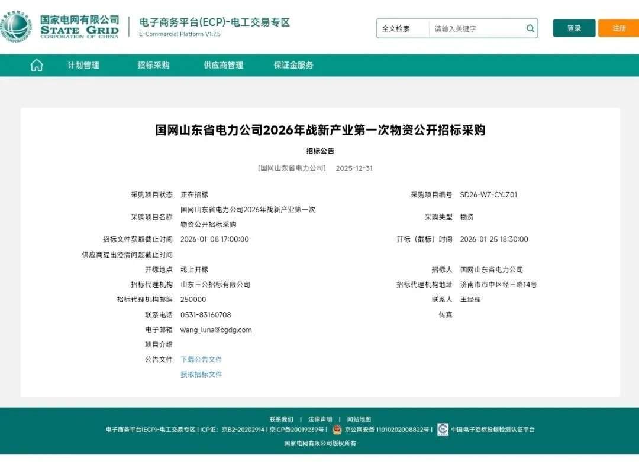The height and width of the screenshot is (462, 639).
Task: Click the main announcement title heading
Action: (x=320, y=130)
